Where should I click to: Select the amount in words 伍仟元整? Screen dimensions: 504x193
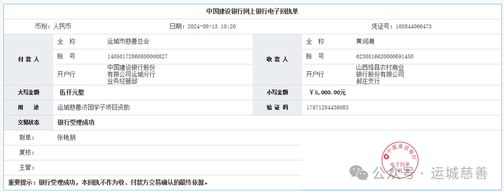[72, 92]
